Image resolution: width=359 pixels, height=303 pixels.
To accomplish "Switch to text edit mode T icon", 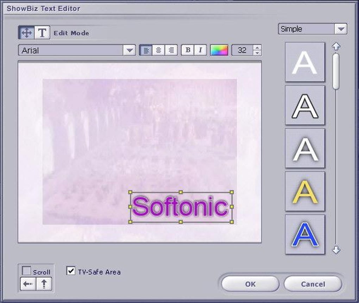I will point(42,33).
